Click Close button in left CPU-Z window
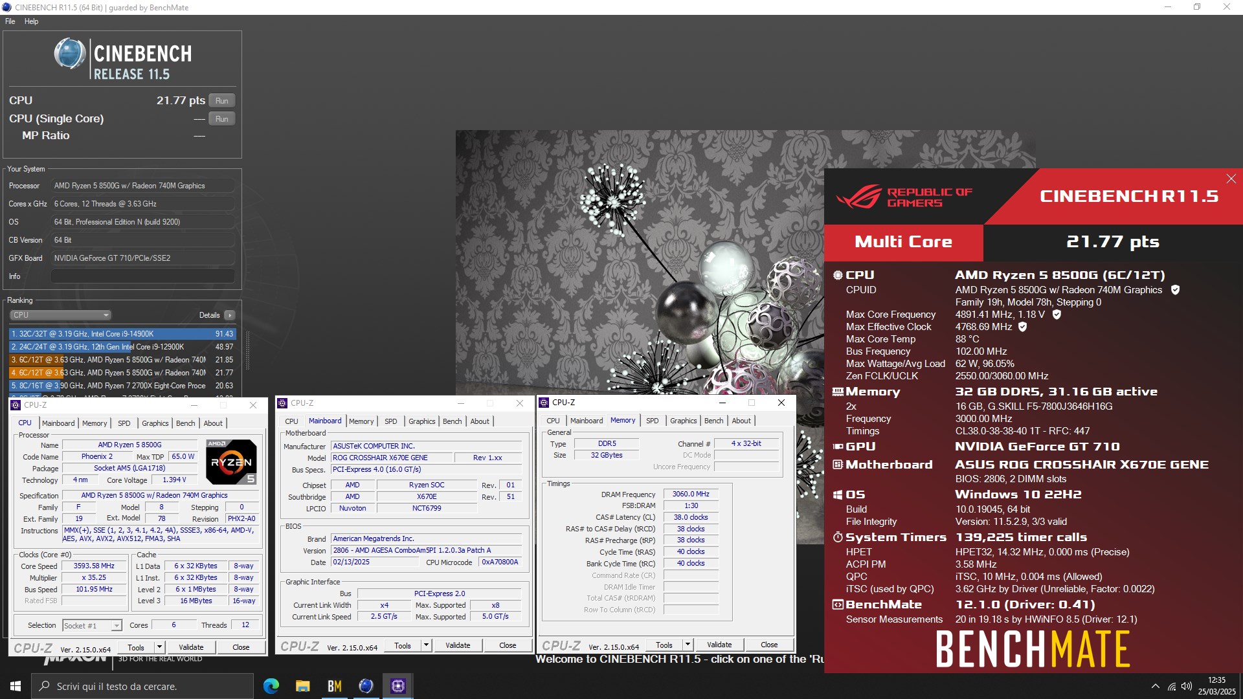The height and width of the screenshot is (699, 1243). pyautogui.click(x=241, y=647)
